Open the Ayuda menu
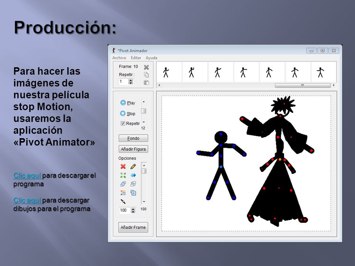This screenshot has width=355, height=266. point(151,58)
